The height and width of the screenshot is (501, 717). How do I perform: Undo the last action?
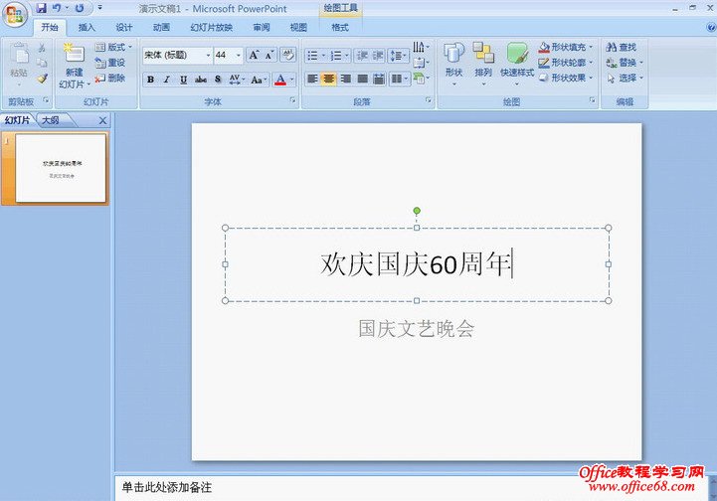tap(57, 8)
